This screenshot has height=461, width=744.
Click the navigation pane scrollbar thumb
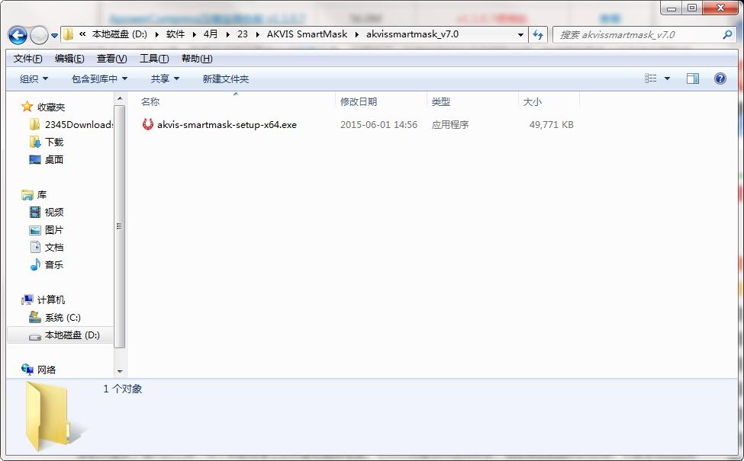(120, 226)
